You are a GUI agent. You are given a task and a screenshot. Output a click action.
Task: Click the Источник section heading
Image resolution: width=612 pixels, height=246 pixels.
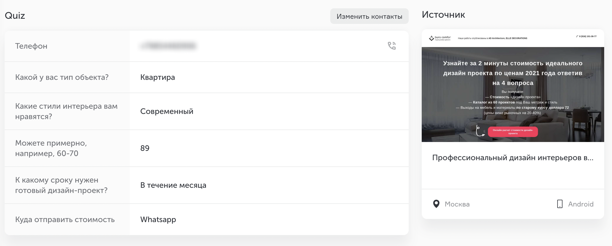(443, 15)
